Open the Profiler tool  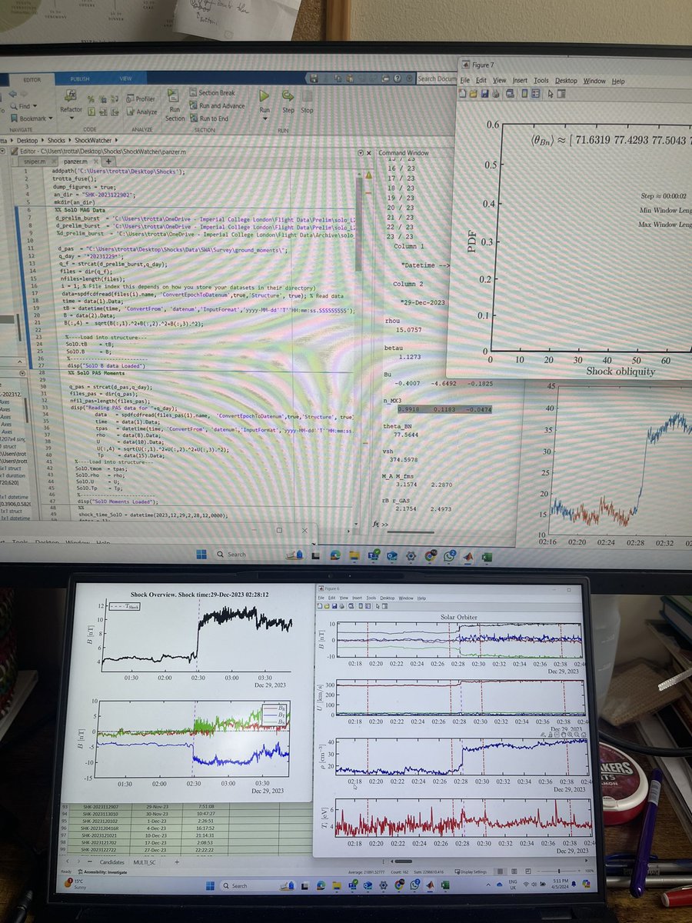[x=140, y=99]
